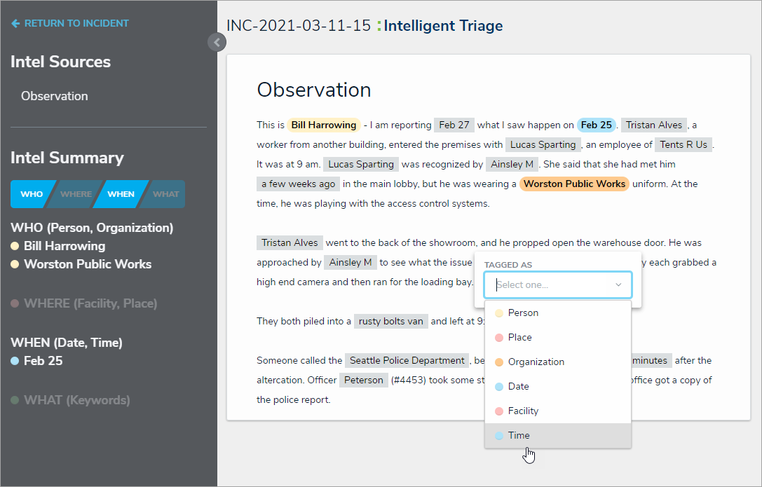
Task: Toggle the WHERE filter in Intel Summary
Action: coord(75,194)
